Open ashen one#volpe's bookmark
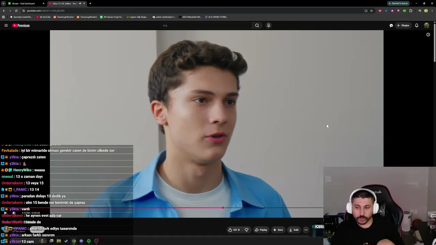 (164, 17)
